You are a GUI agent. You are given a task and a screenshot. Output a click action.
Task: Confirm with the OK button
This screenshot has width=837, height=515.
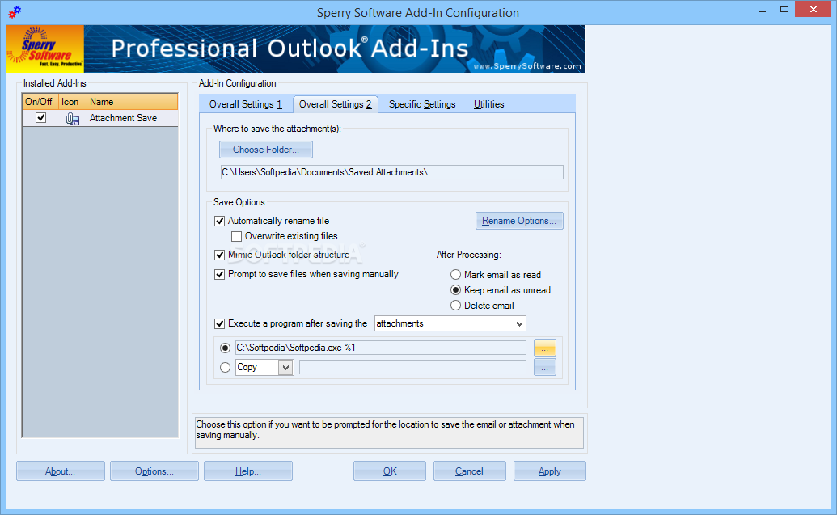pyautogui.click(x=390, y=471)
